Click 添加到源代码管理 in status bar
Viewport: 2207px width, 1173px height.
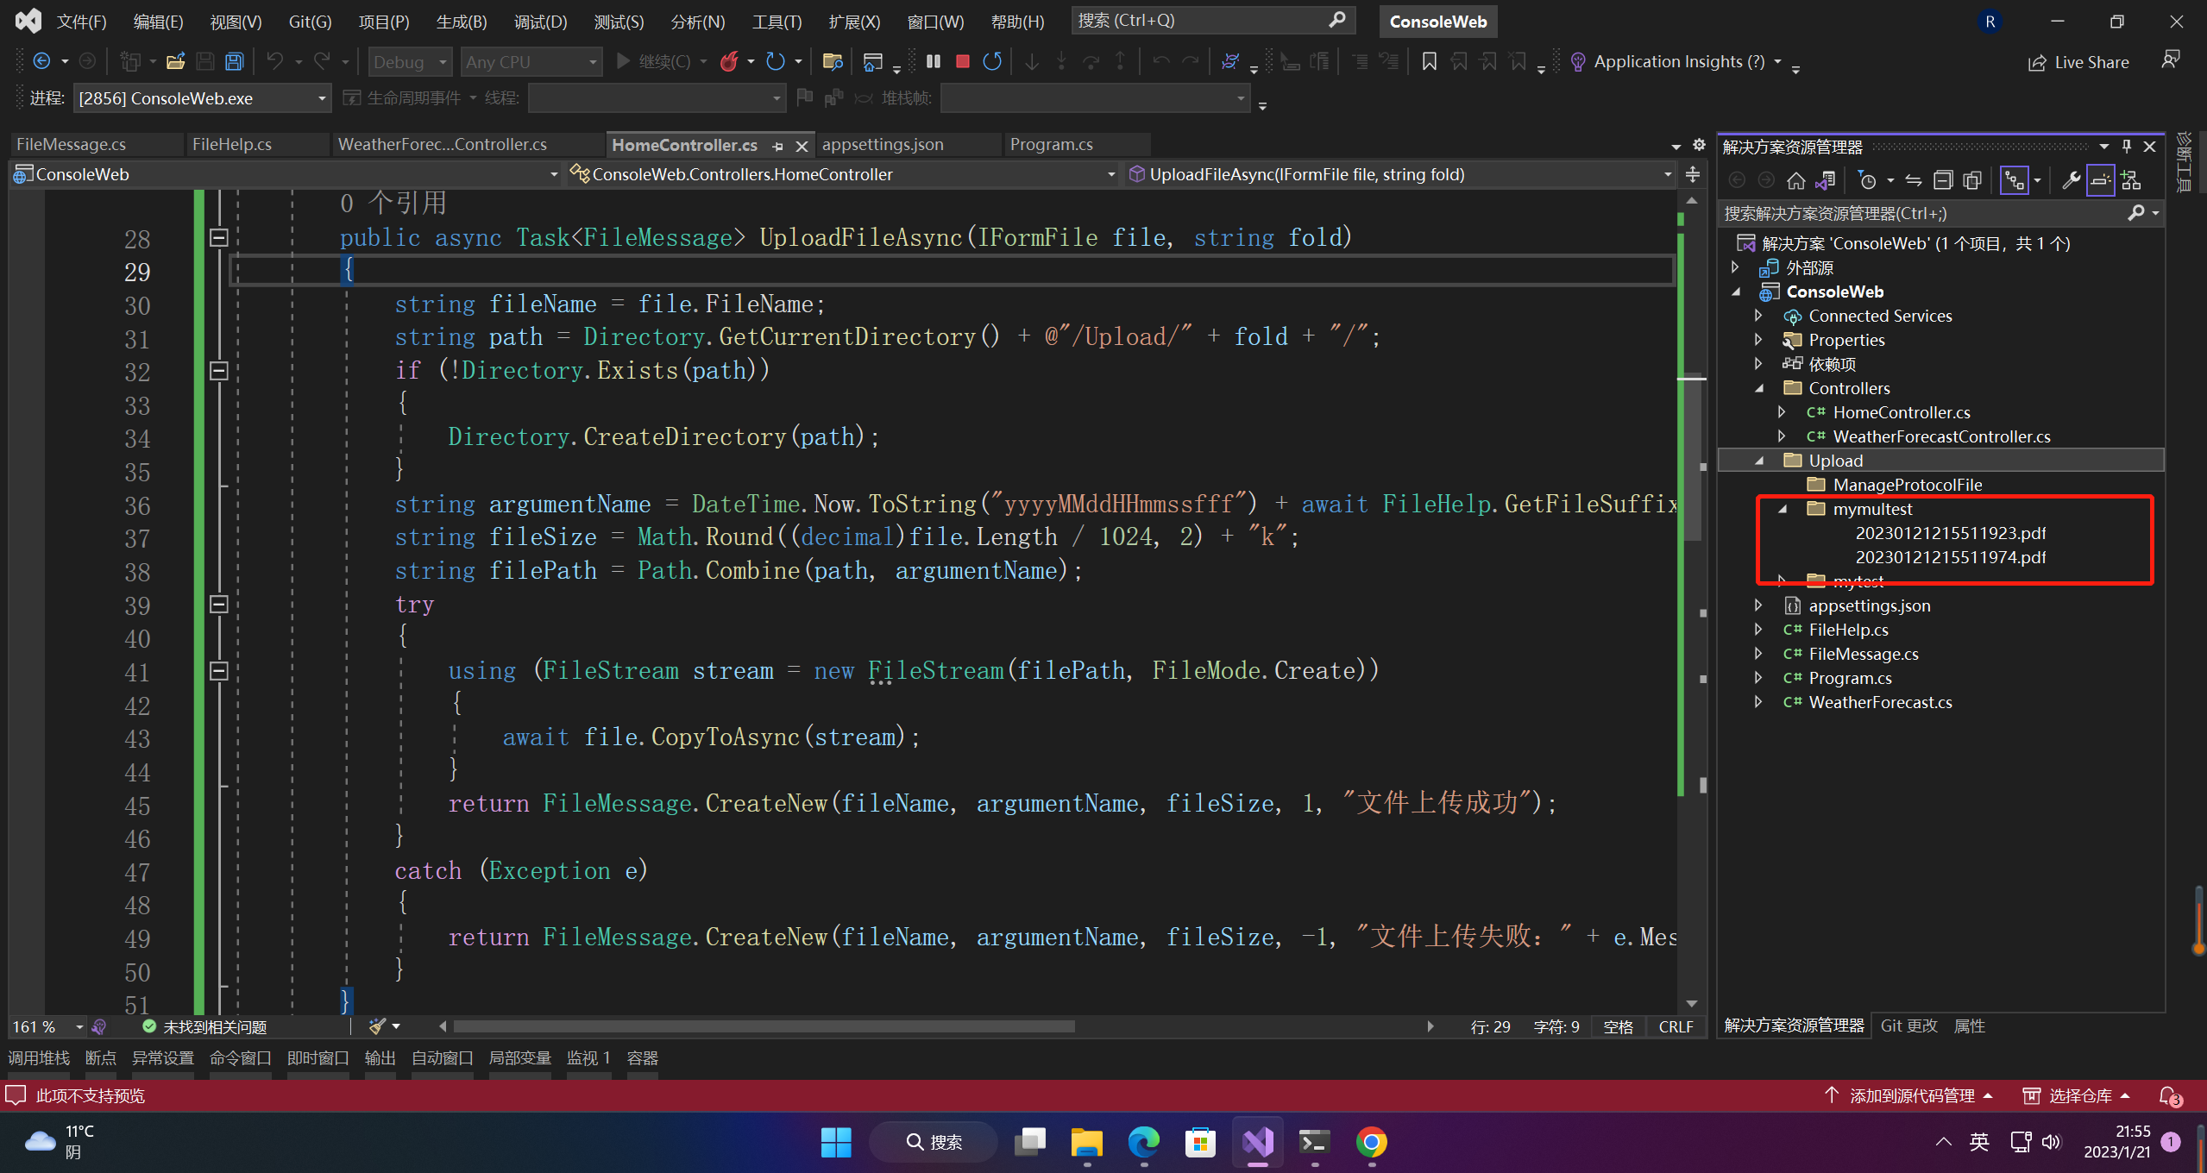tap(1911, 1095)
